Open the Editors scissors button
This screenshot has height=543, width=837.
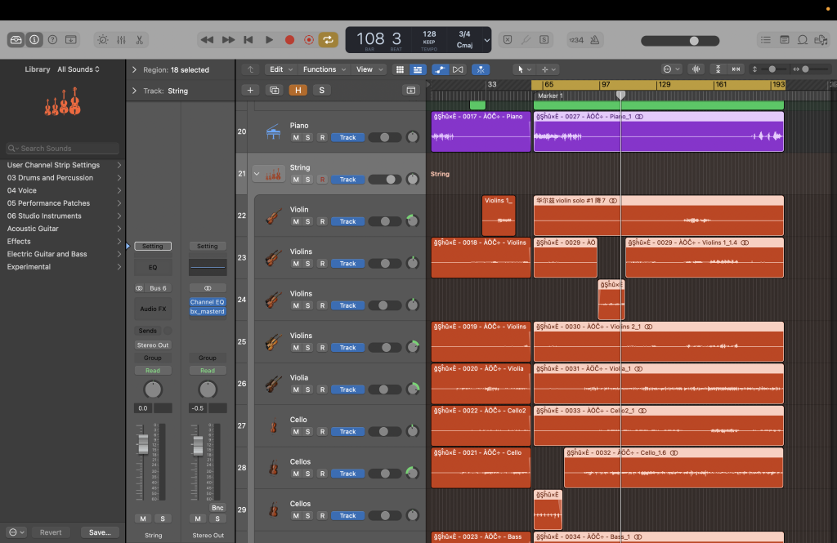[x=139, y=40]
